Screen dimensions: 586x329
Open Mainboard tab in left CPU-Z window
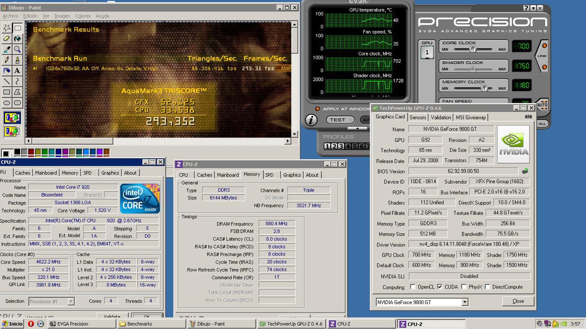pyautogui.click(x=46, y=173)
